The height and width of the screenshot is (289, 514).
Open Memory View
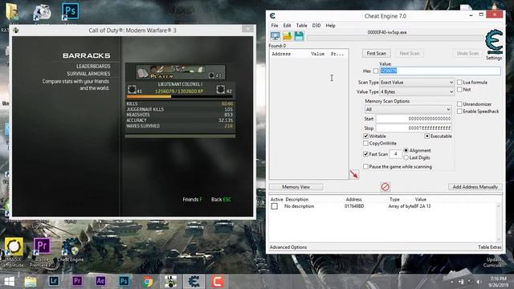point(296,187)
